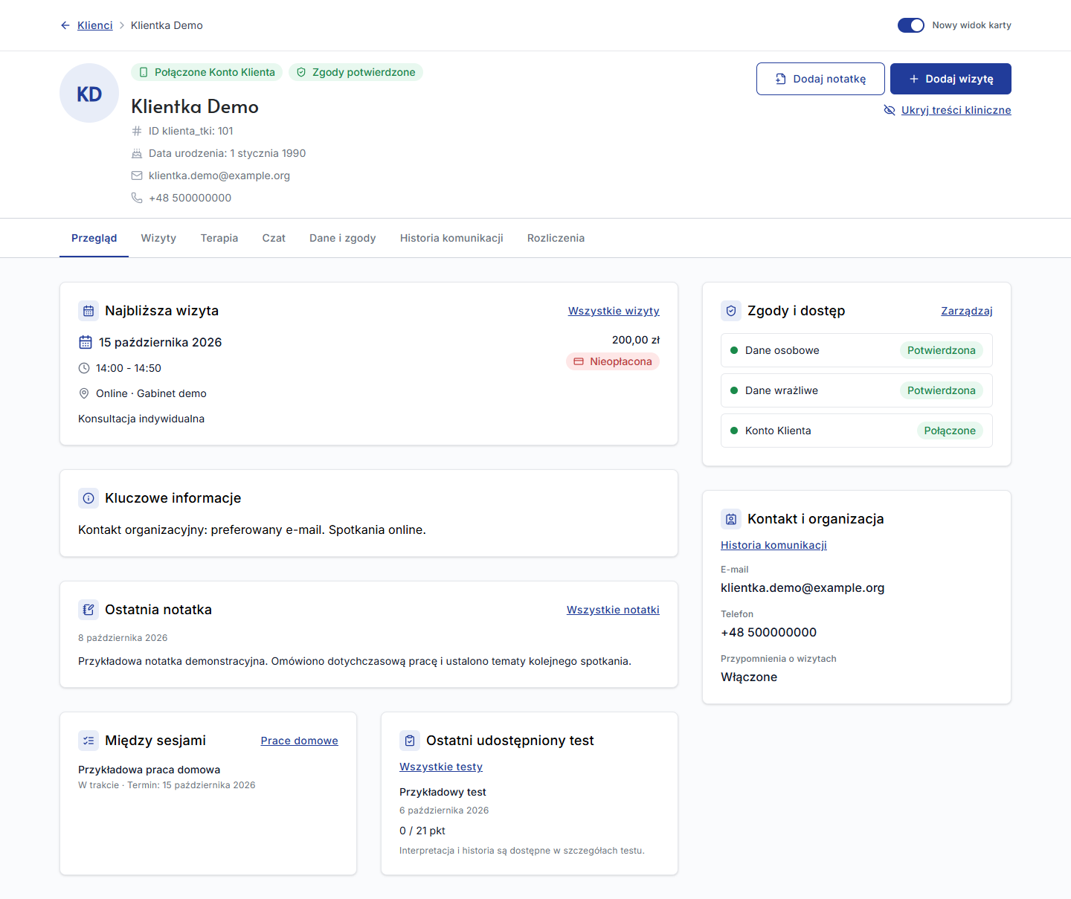The height and width of the screenshot is (899, 1071).
Task: Open Historia komunikacji link in contact card
Action: 773,545
